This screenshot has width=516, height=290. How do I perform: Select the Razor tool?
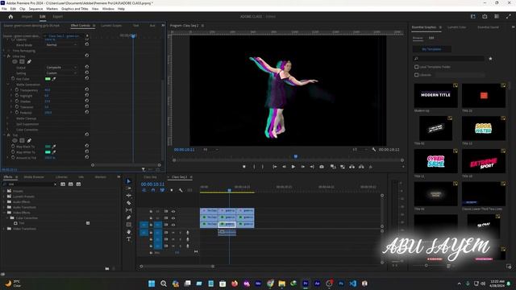point(129,203)
